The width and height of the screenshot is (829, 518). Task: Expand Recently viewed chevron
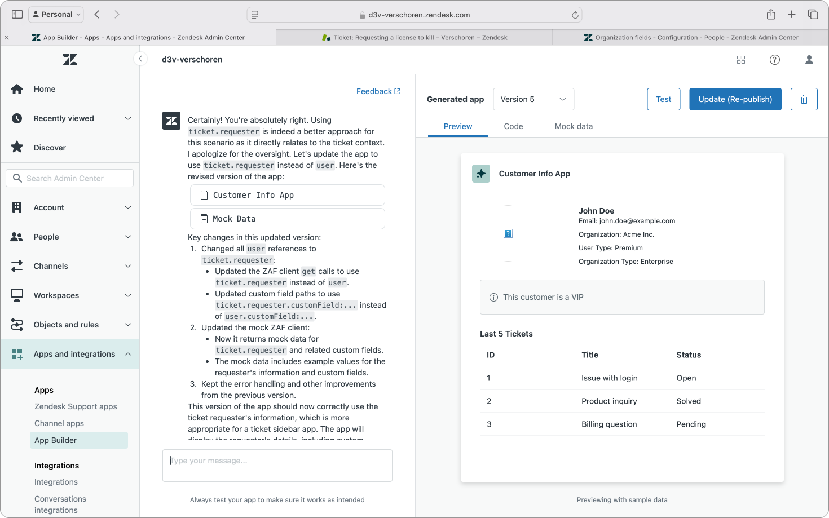128,118
